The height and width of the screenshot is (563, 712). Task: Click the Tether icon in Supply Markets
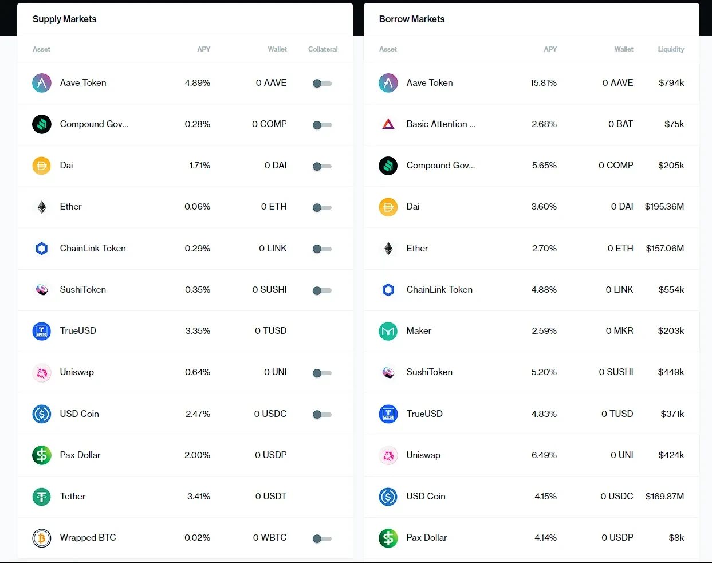[x=42, y=497]
